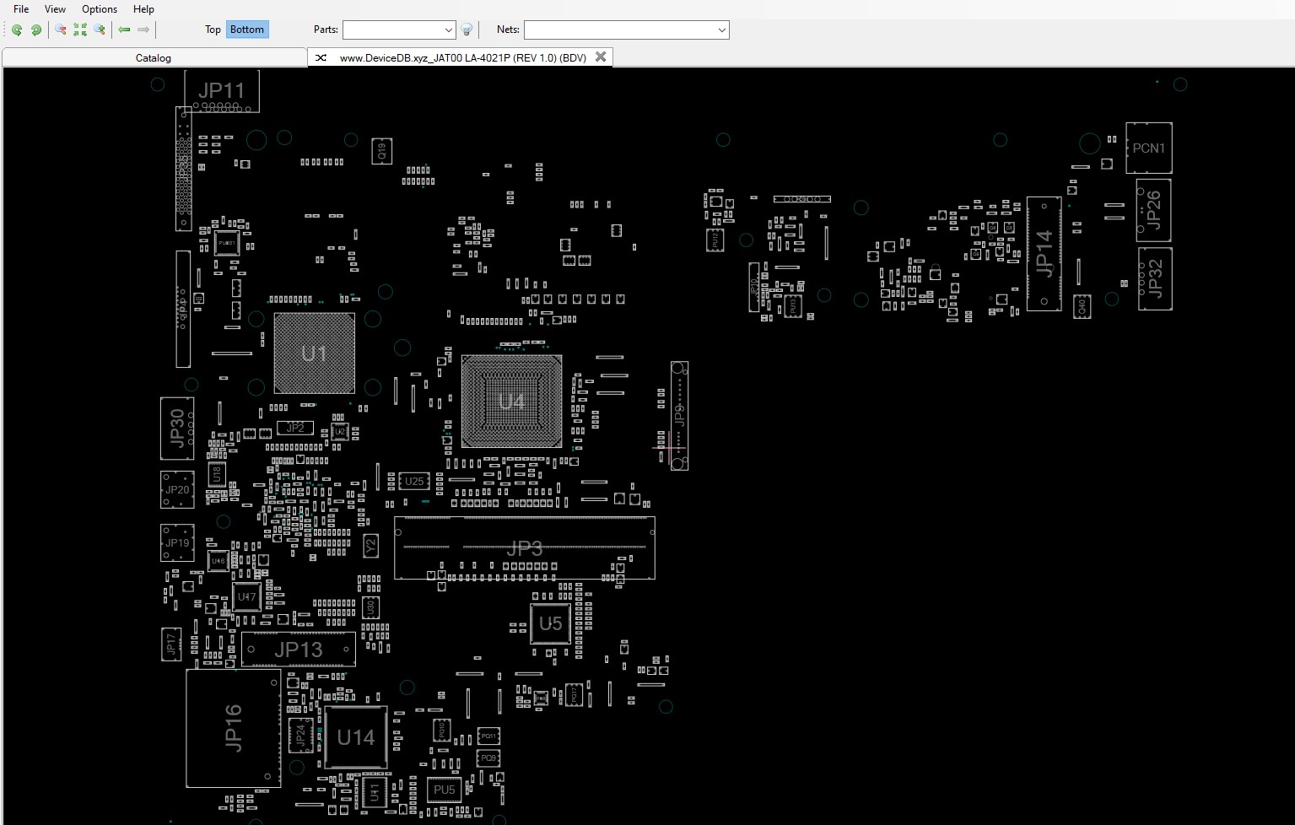Viewport: 1295px width, 825px height.
Task: Rotate the board view clockwise
Action: [x=36, y=30]
